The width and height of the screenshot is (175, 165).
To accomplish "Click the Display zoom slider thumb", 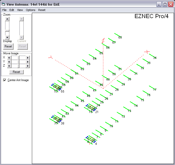I will coord(7,31).
